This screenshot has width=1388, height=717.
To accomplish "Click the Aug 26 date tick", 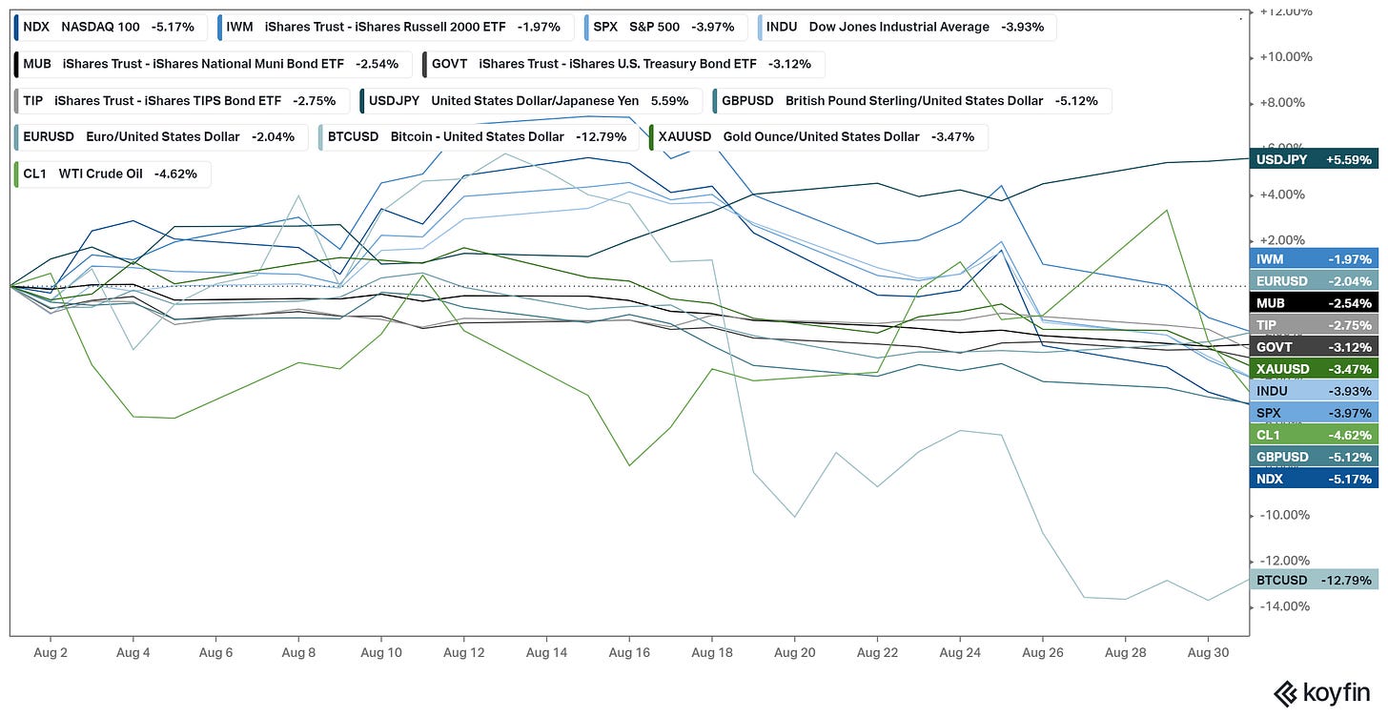I will point(1042,652).
